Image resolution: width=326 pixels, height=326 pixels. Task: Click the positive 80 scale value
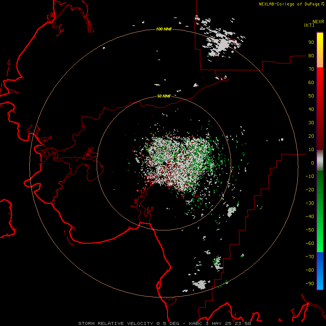311,56
